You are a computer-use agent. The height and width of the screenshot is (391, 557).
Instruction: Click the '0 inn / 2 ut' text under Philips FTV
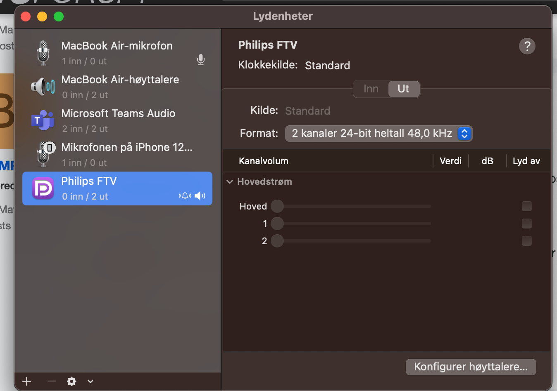(85, 196)
